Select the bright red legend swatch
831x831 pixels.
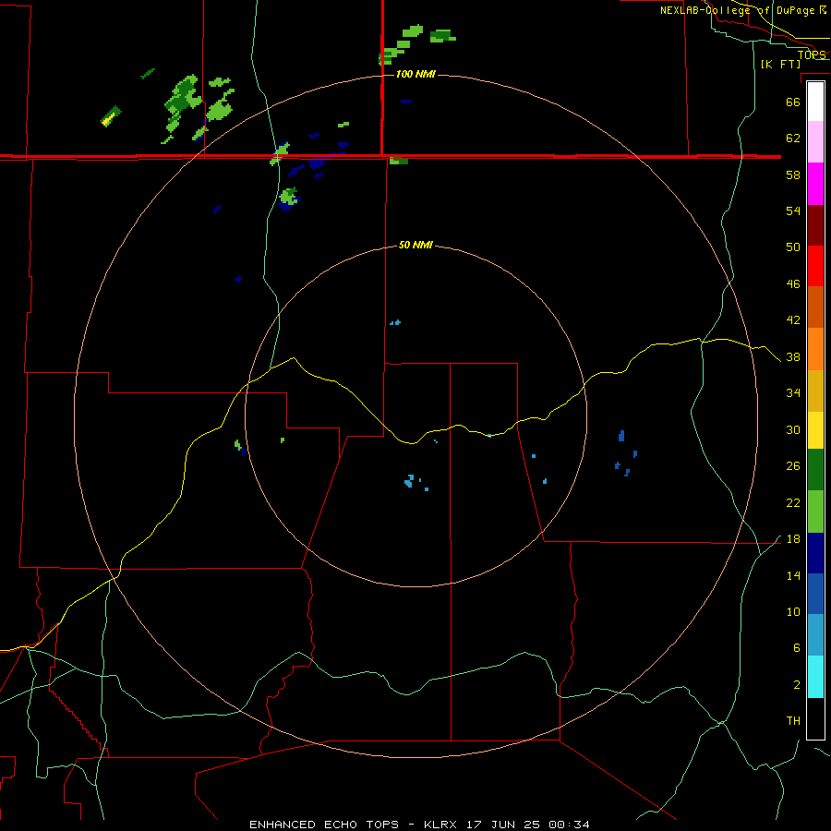tap(815, 266)
